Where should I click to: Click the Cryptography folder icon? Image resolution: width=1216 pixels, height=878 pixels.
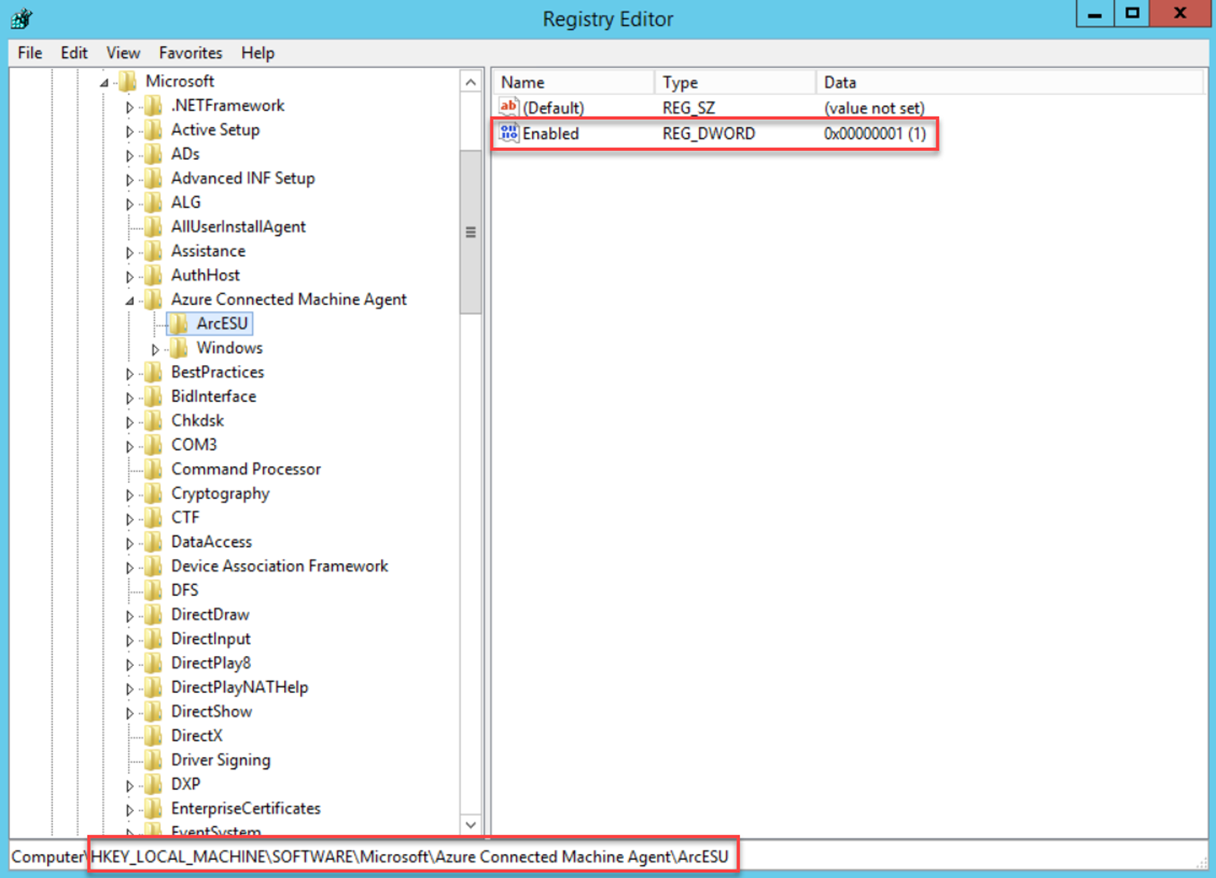tap(153, 493)
